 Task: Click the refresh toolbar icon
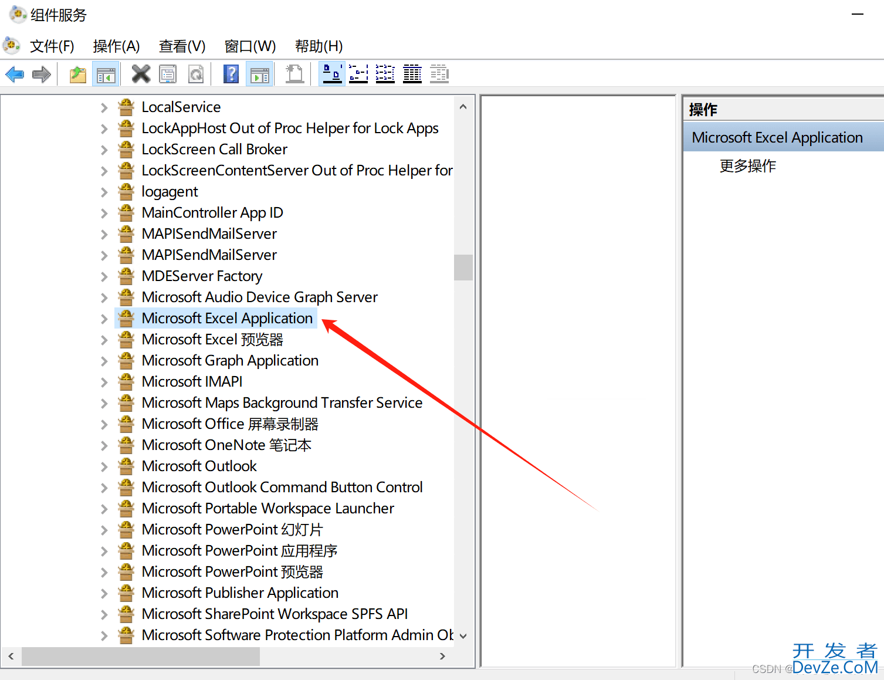coord(196,75)
